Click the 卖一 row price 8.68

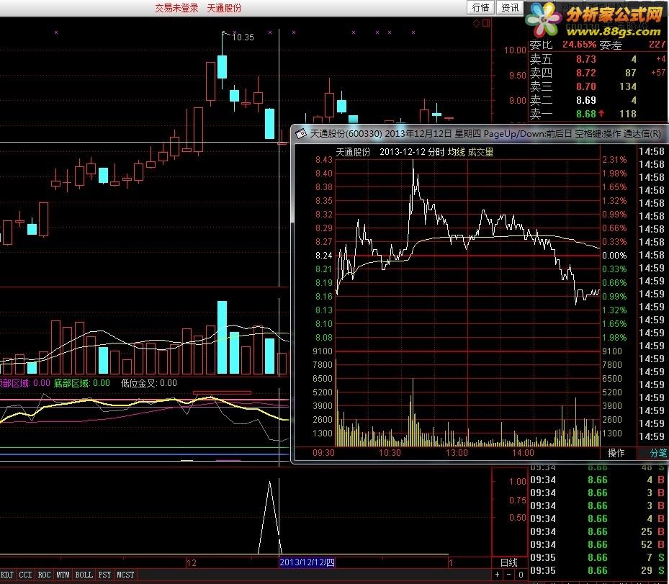585,114
